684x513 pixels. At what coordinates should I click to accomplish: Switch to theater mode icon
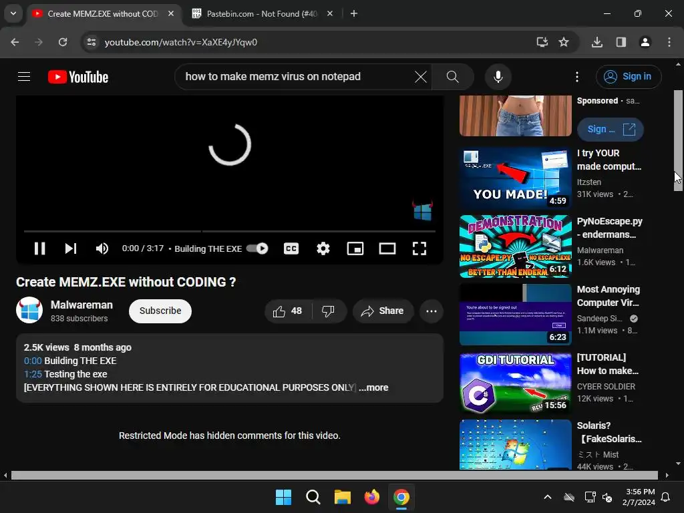click(x=387, y=248)
